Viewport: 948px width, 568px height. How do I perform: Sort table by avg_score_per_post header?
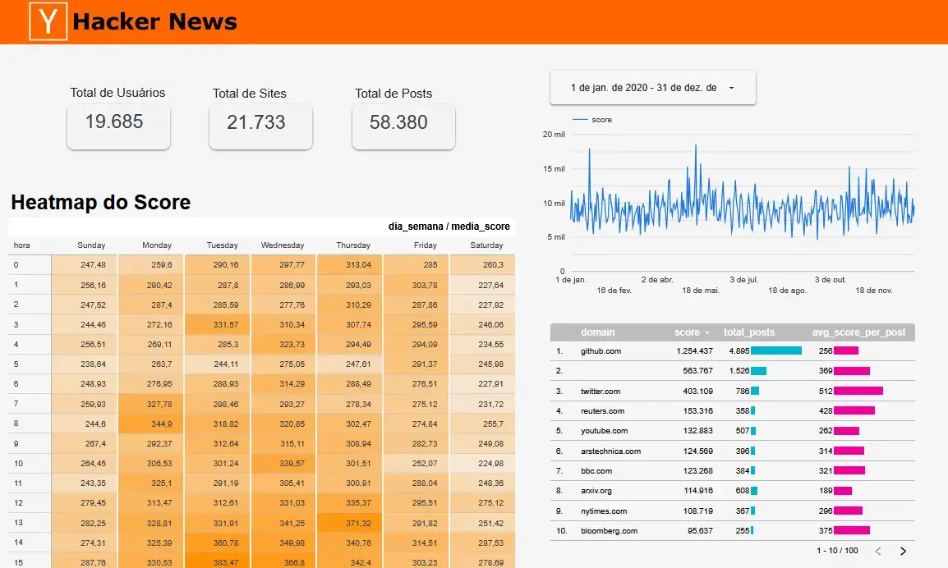858,332
